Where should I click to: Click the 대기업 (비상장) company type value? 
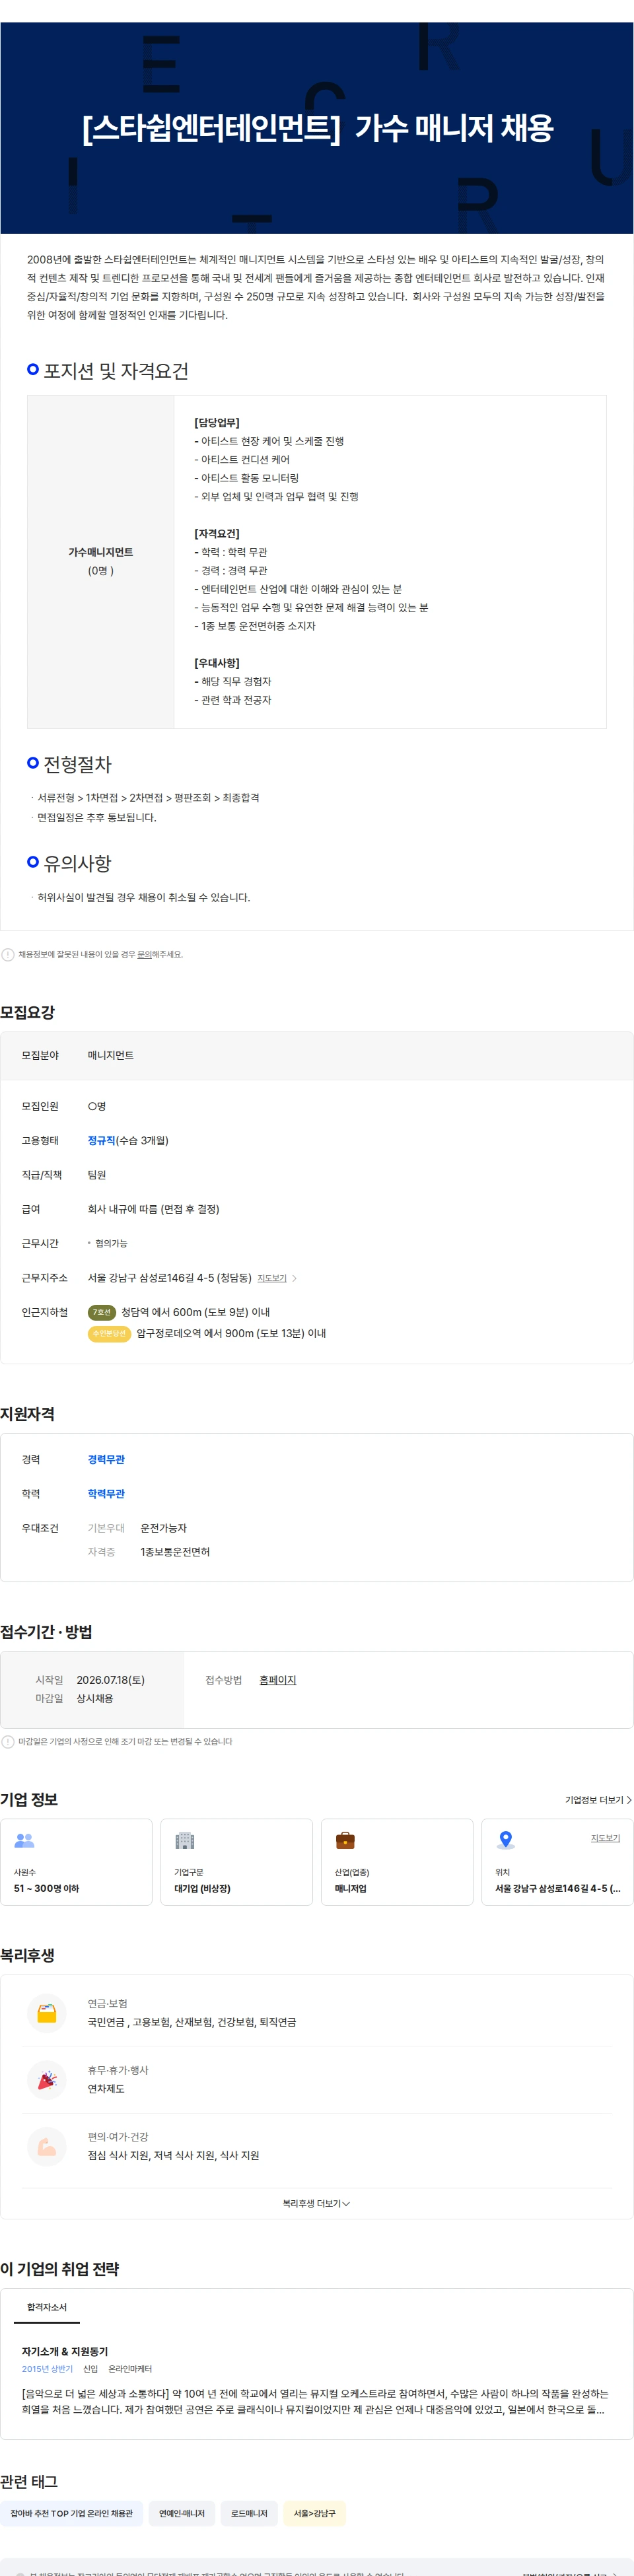202,1888
